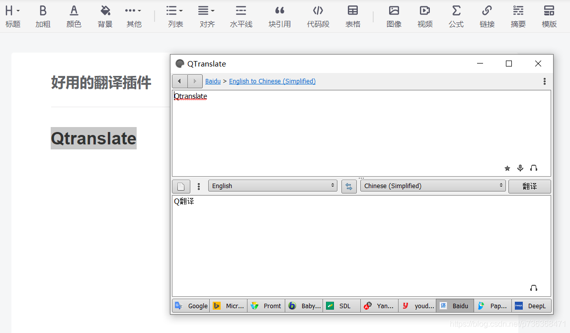Activate voice input with the microphone icon
The height and width of the screenshot is (333, 570).
pos(520,168)
